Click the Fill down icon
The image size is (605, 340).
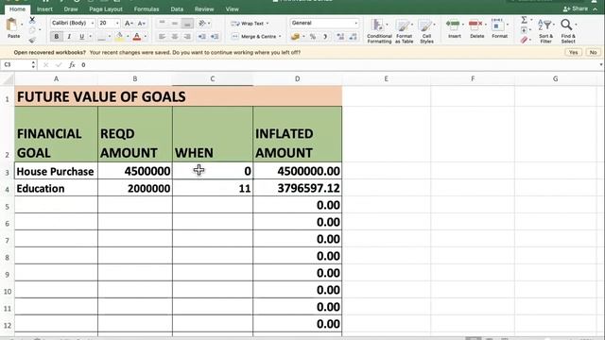point(524,30)
